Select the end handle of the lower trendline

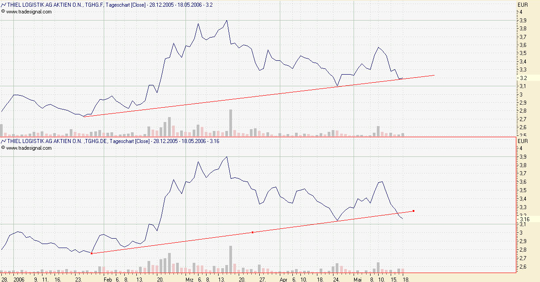[413, 211]
